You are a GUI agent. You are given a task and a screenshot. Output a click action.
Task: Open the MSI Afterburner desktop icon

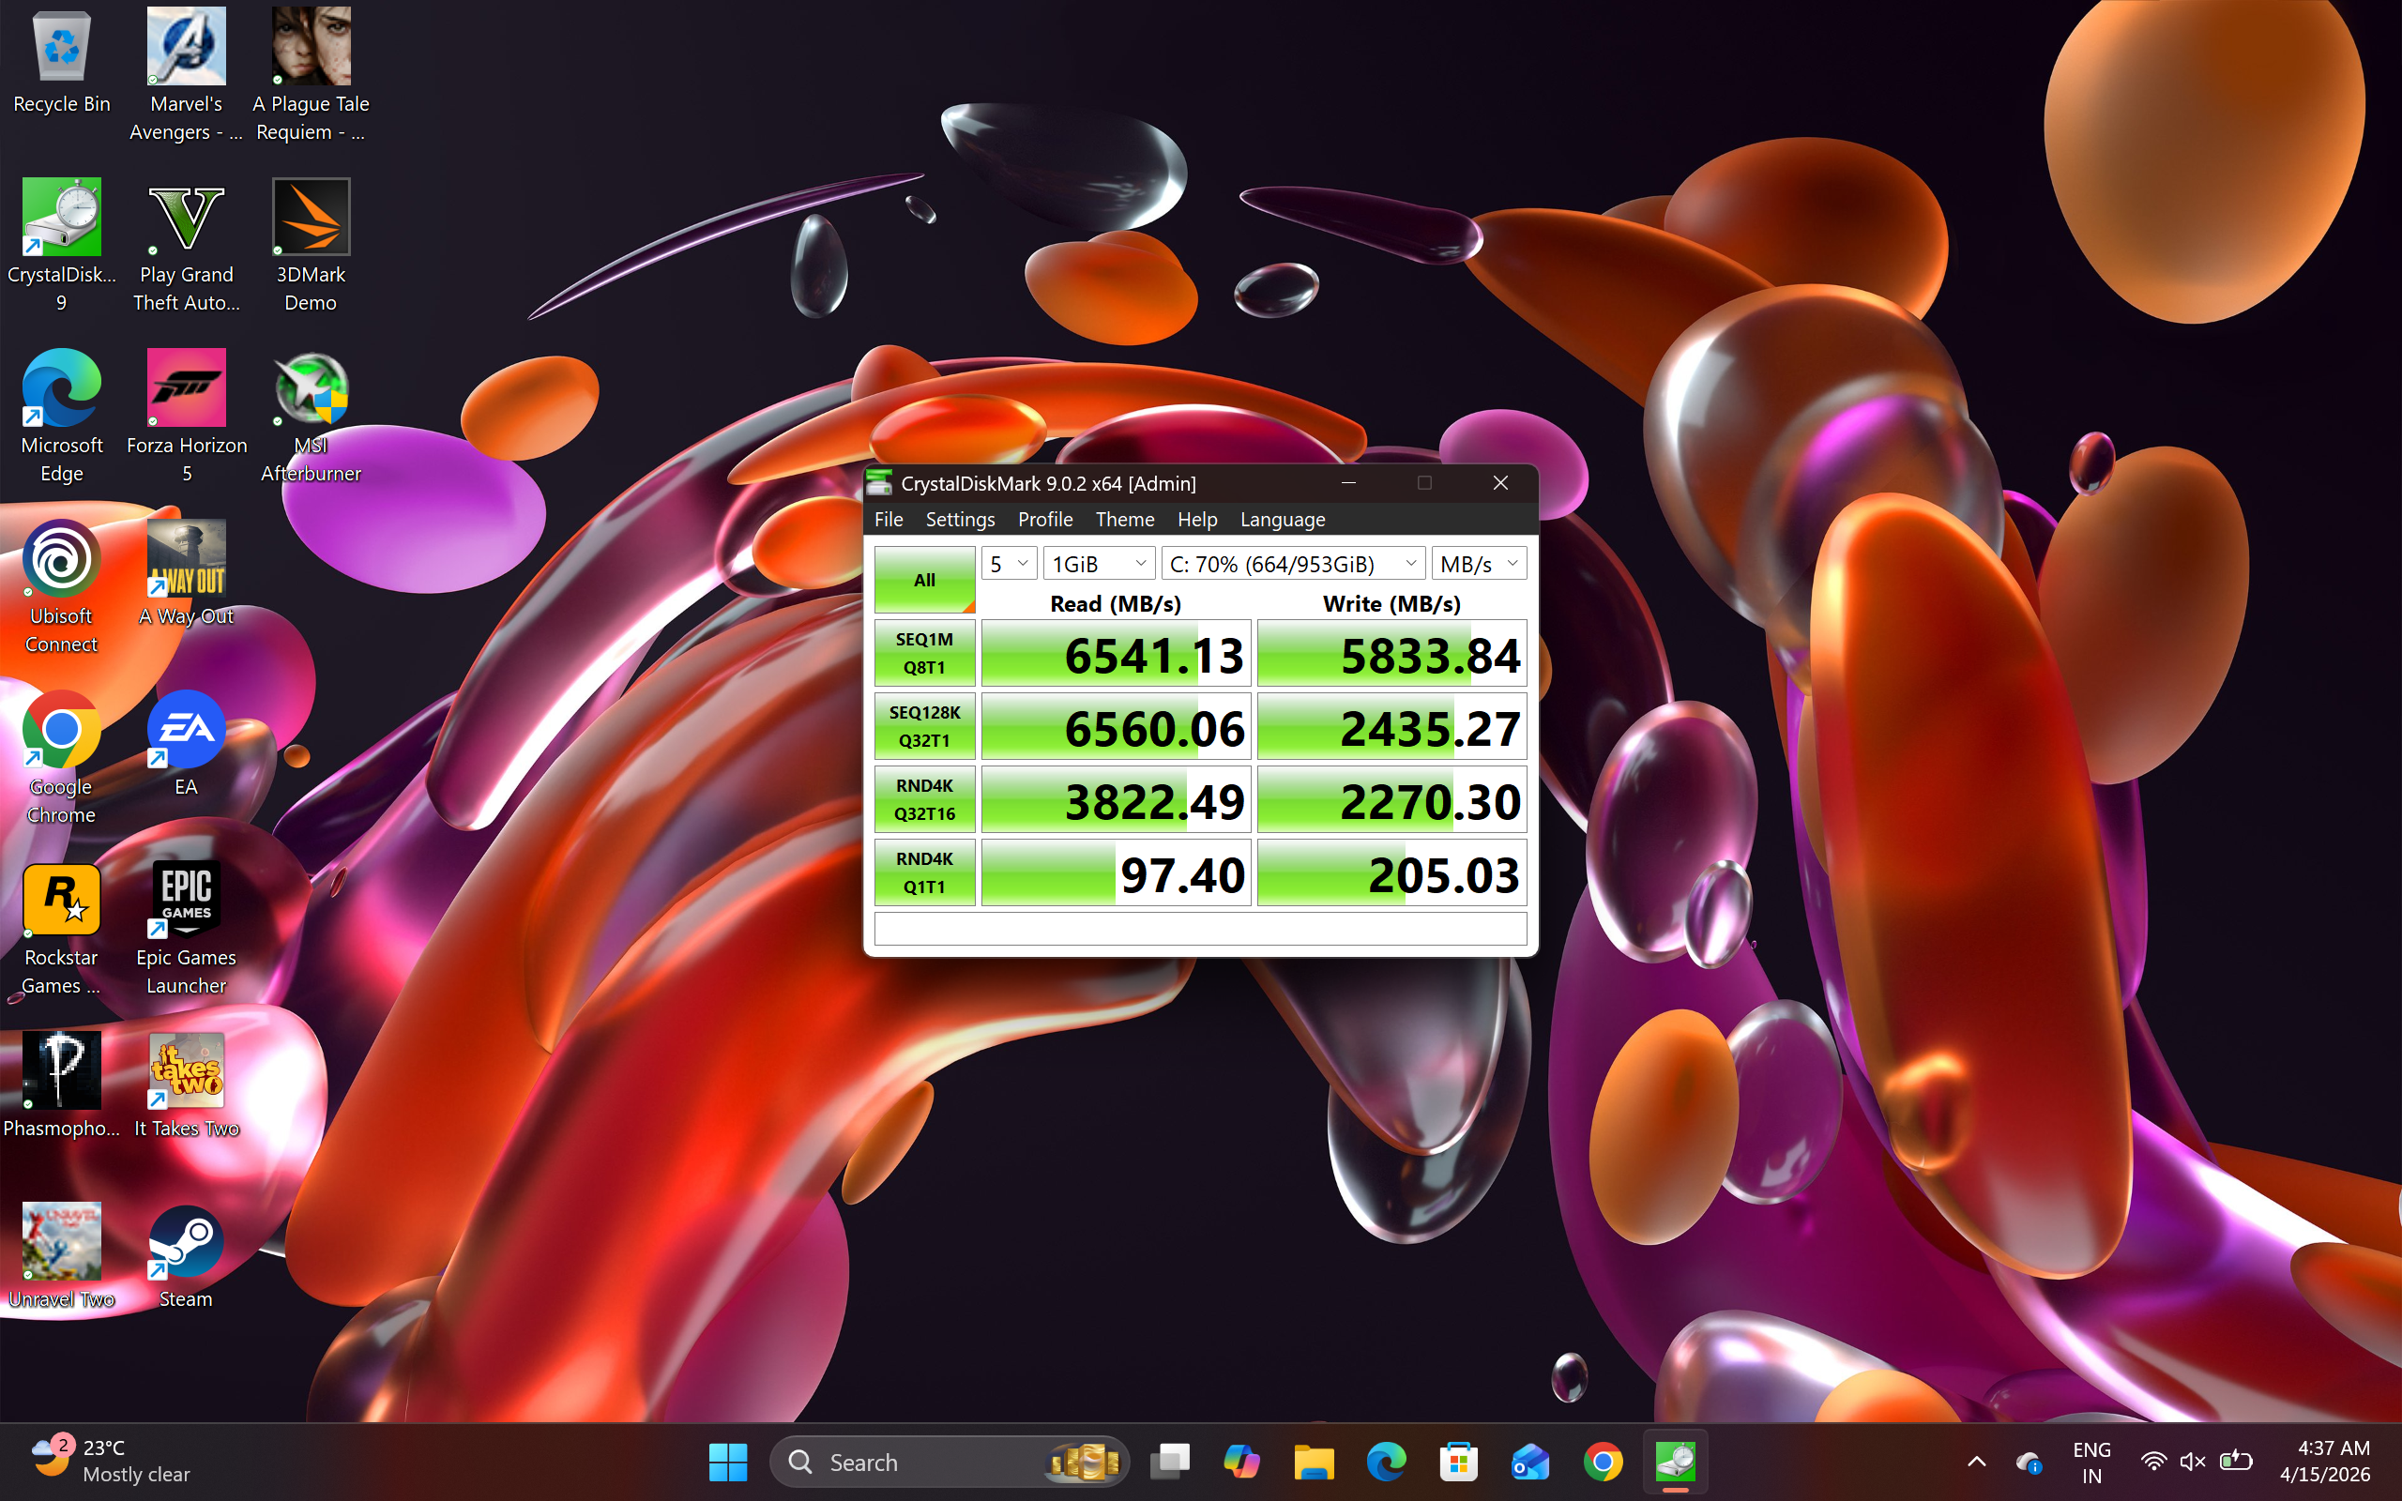click(x=311, y=391)
